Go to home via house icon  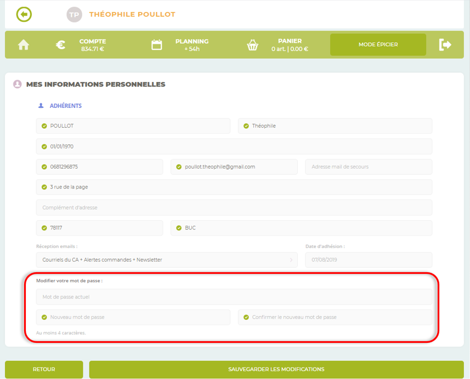(24, 45)
